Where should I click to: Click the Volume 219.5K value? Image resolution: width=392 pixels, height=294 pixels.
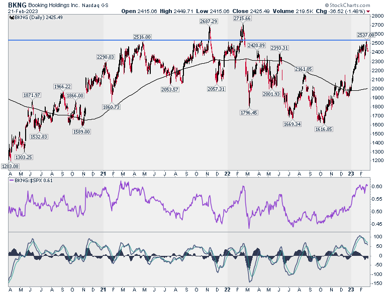(x=293, y=11)
